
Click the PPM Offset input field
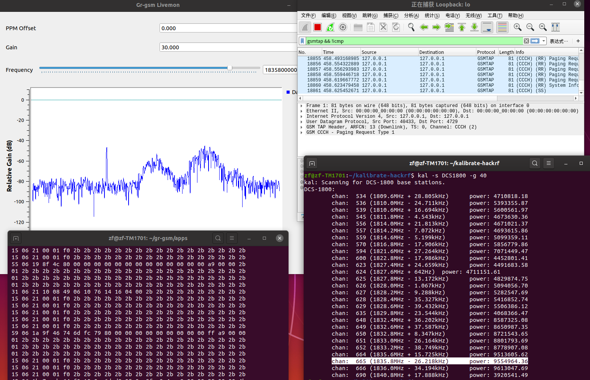coord(228,28)
